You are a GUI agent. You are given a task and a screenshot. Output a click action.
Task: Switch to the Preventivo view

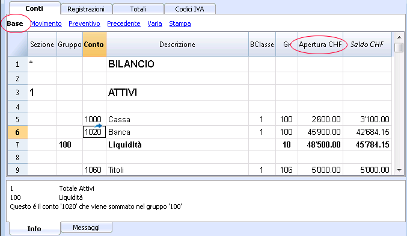(84, 23)
